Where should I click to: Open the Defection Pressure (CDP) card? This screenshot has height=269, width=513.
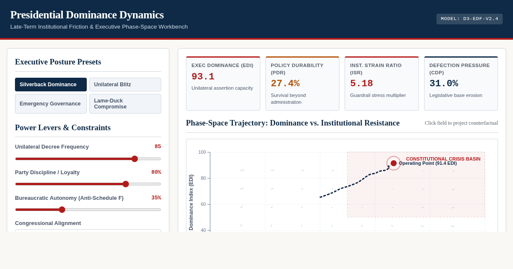click(x=461, y=84)
